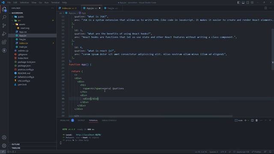274x154 pixels.
Task: Click the Ln, Col cursor position indicator
Action: (201, 152)
